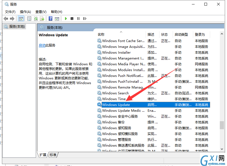Click the gear icon of Windows Time row
The width and height of the screenshot is (227, 166).
pos(99,99)
